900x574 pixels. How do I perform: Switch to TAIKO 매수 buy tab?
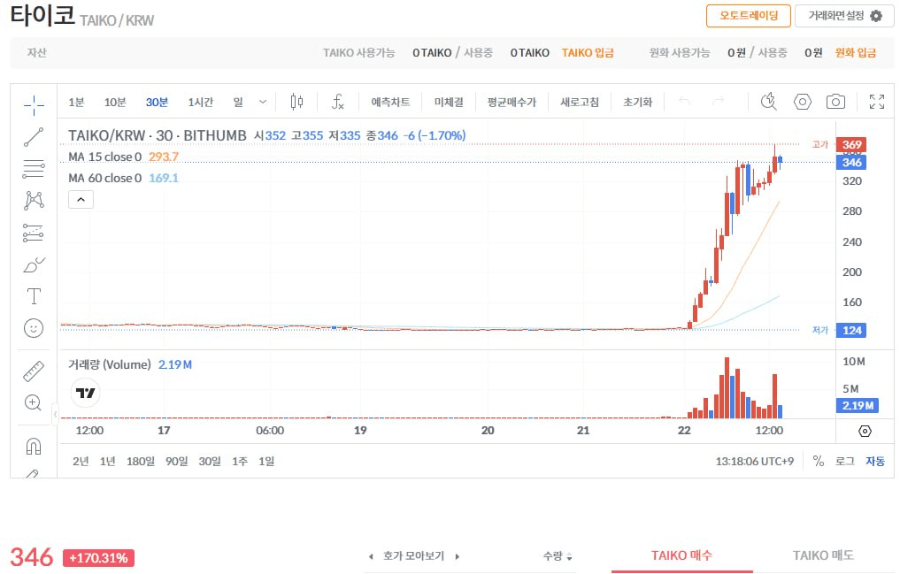point(682,555)
